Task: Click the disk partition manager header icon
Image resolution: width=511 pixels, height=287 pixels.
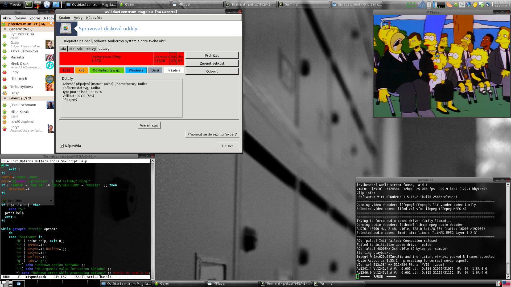Action: (x=66, y=28)
